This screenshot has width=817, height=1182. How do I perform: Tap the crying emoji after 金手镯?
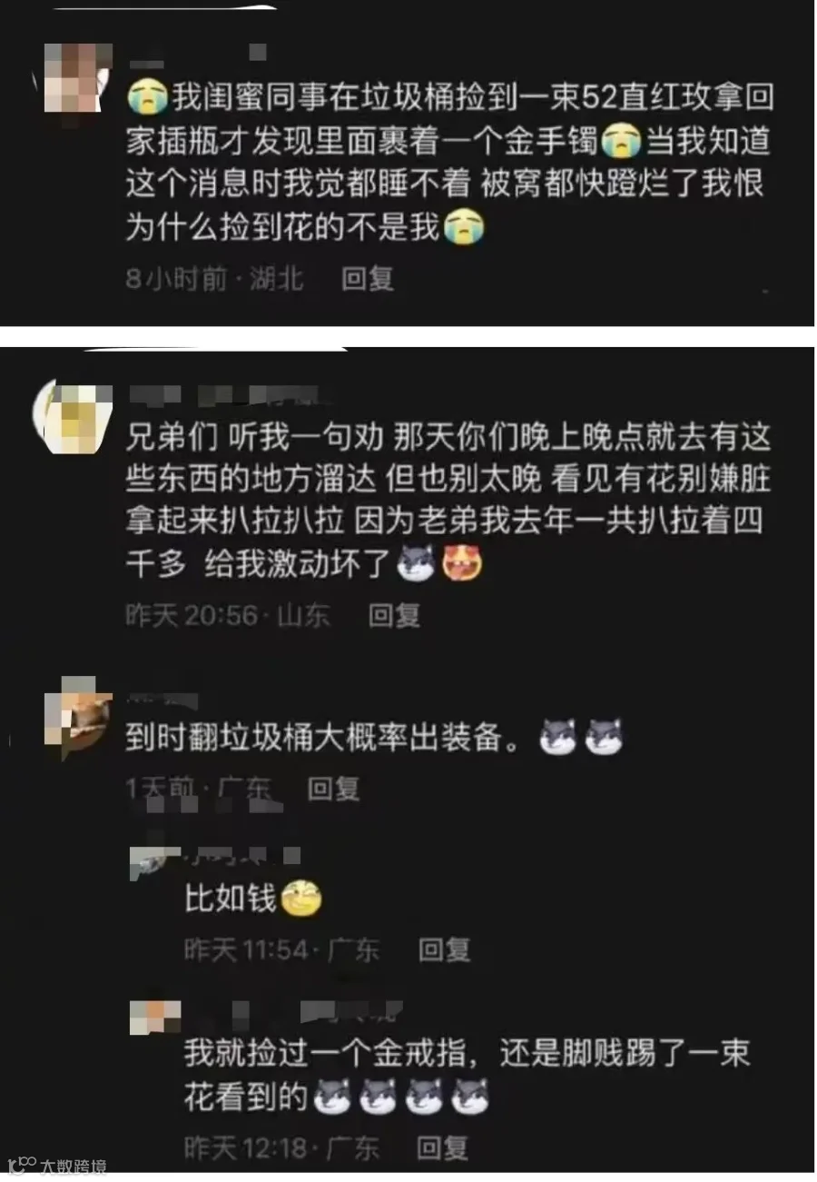tap(622, 141)
